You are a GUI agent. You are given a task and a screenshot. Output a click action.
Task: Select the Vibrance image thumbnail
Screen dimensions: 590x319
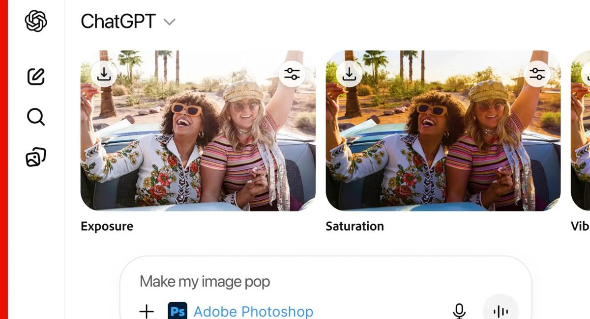580,147
